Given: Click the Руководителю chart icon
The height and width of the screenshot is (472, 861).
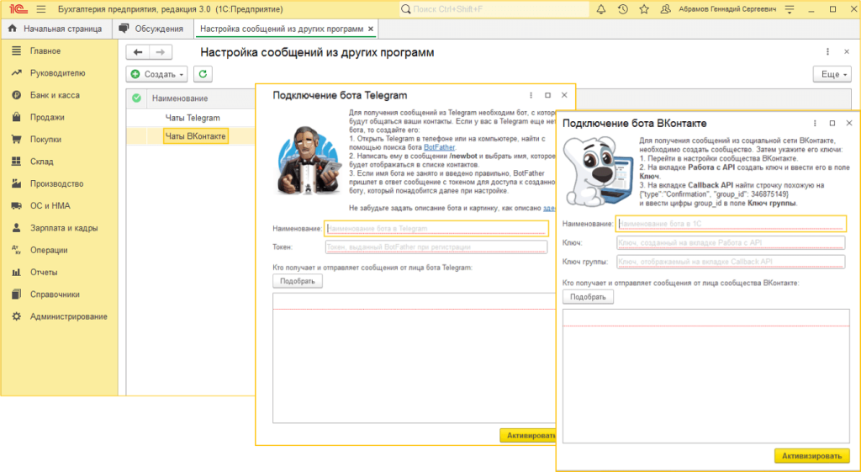Looking at the screenshot, I should pyautogui.click(x=17, y=72).
